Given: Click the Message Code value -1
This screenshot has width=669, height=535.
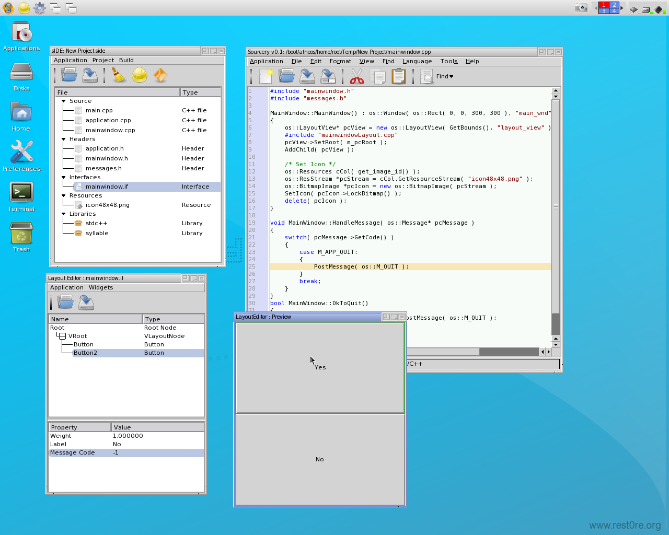Looking at the screenshot, I should [116, 453].
